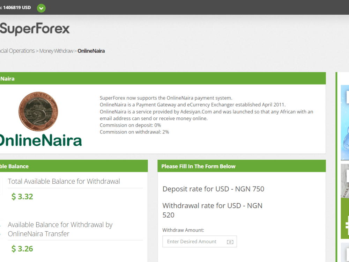The image size is (349, 262).
Task: Click Total Available Balance for Withdrawal label
Action: (64, 181)
